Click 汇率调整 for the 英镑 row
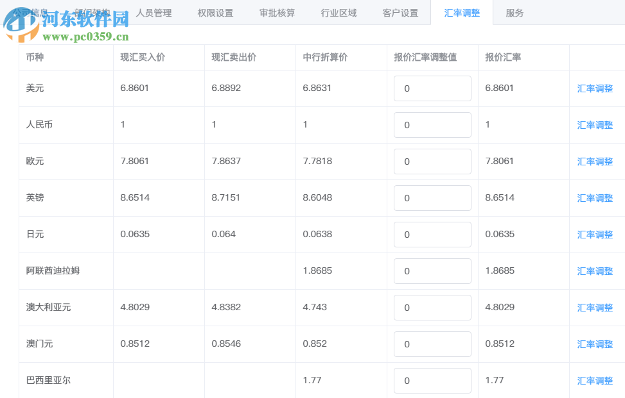 595,197
